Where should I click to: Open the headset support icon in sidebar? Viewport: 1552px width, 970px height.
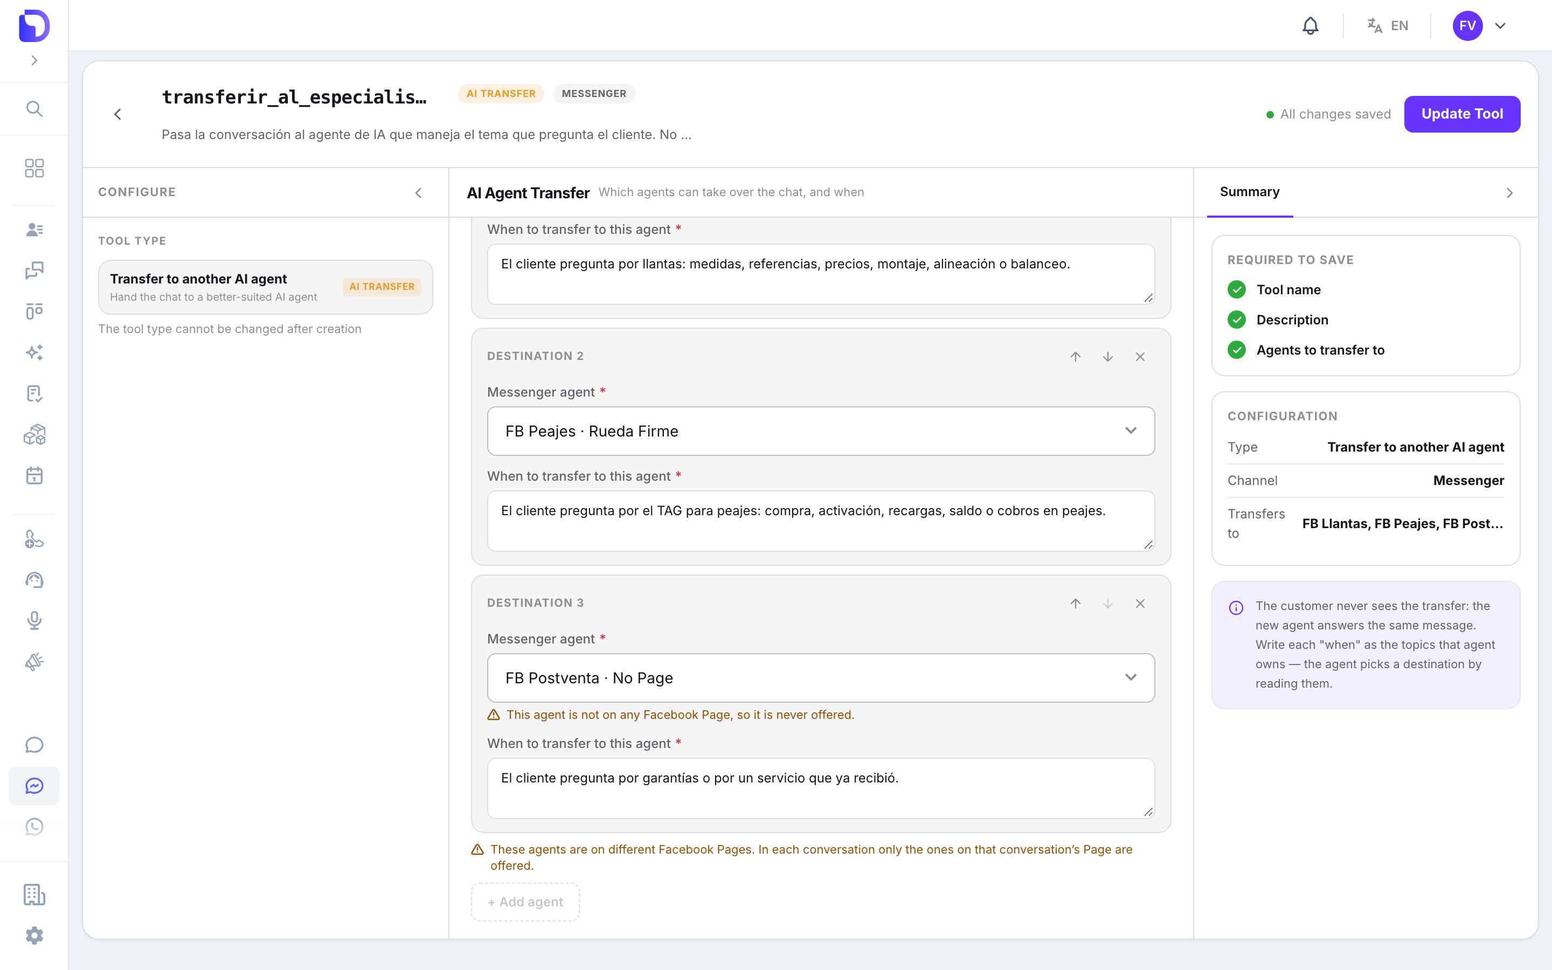(x=34, y=580)
